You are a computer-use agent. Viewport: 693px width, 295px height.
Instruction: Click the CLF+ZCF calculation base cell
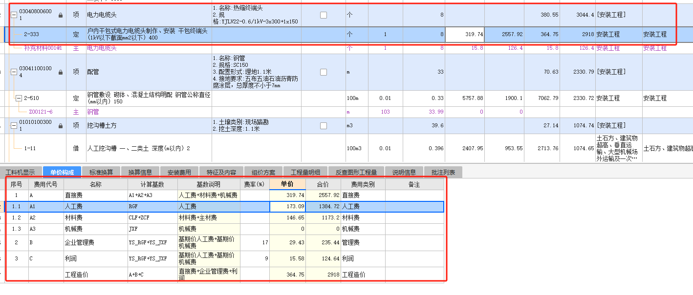(x=152, y=217)
